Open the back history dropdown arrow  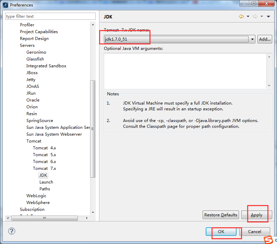coord(248,16)
